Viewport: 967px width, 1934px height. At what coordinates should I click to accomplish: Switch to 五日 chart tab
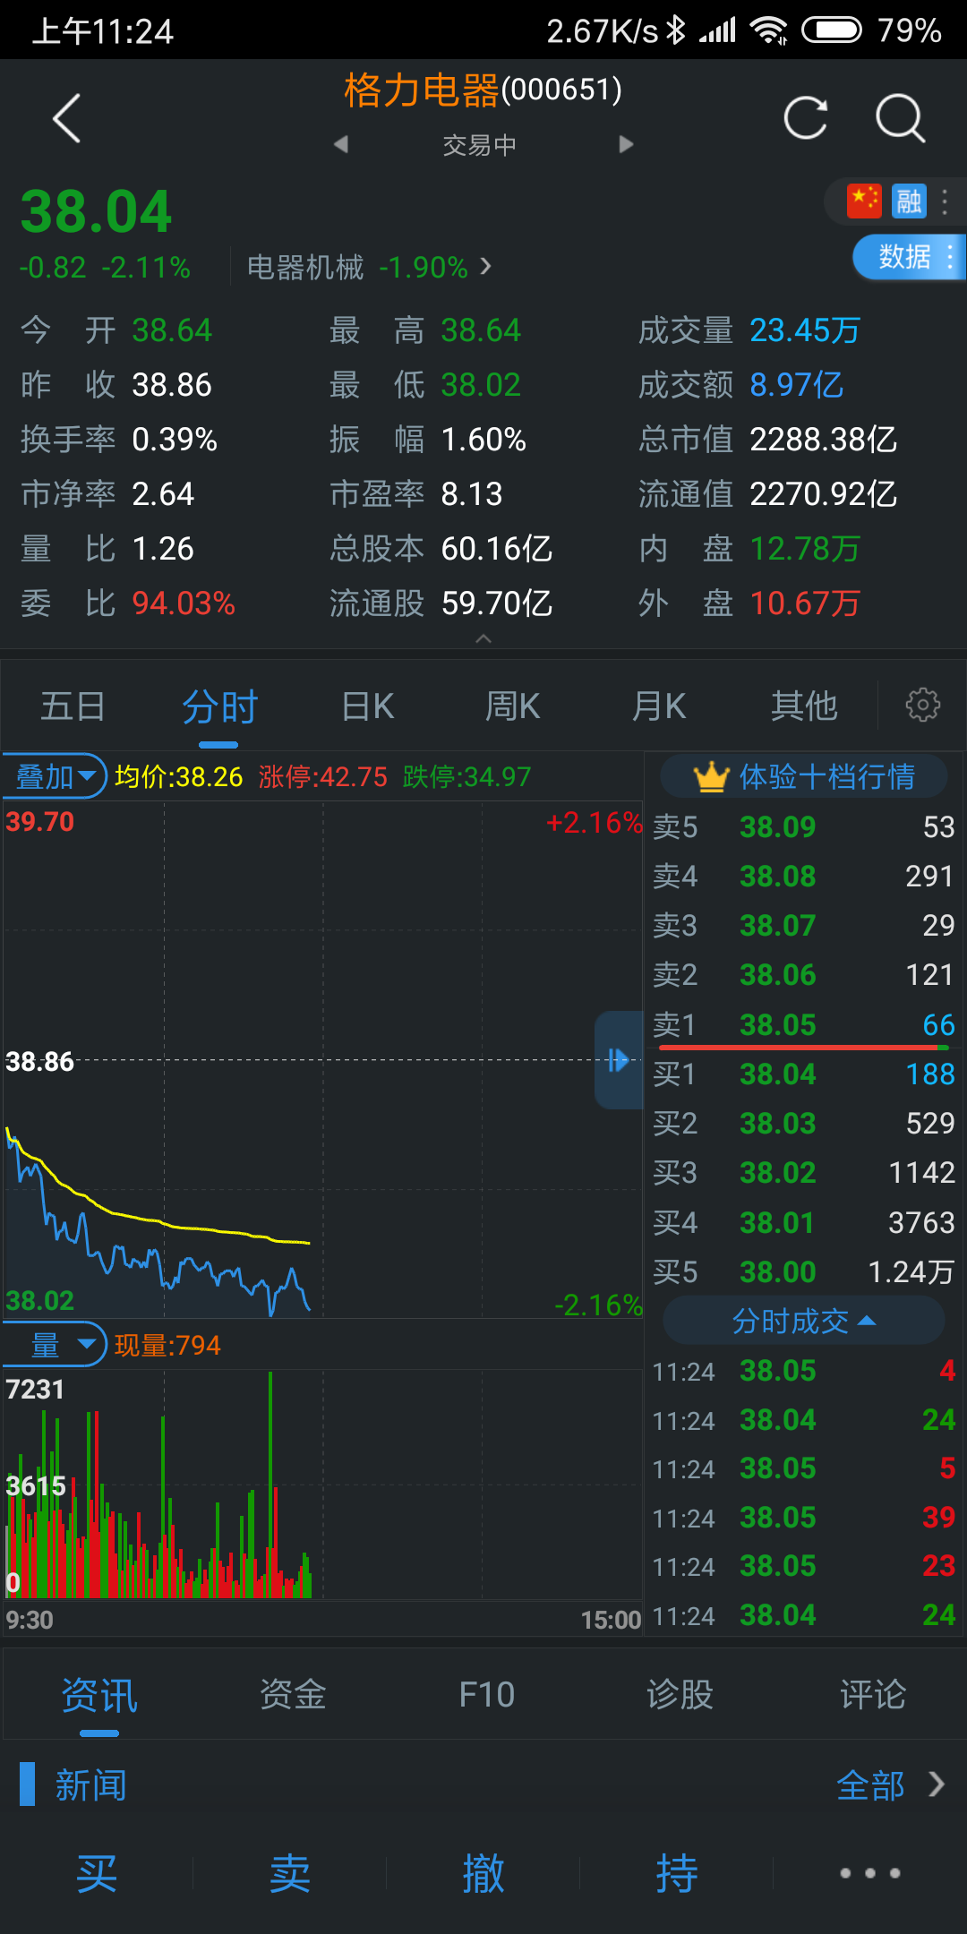73,706
